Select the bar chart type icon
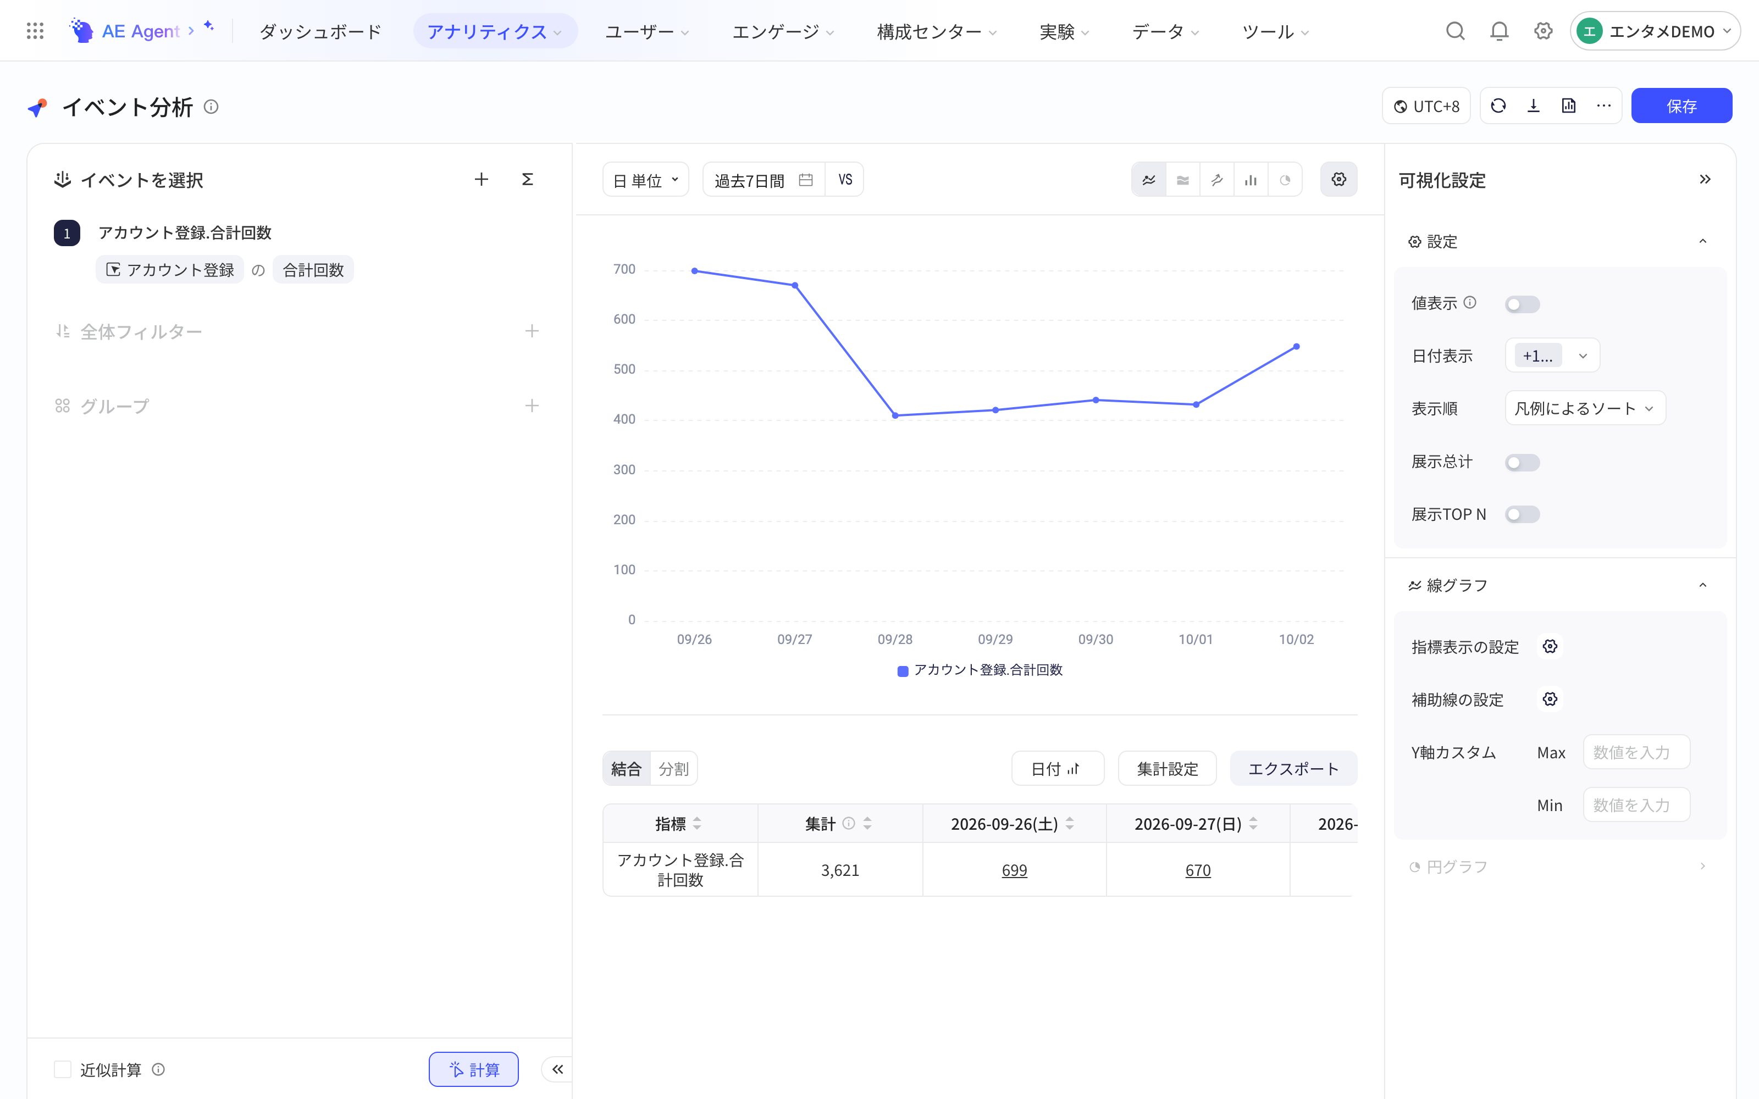 1250,180
